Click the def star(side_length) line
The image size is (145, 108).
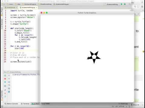[x=22, y=28]
